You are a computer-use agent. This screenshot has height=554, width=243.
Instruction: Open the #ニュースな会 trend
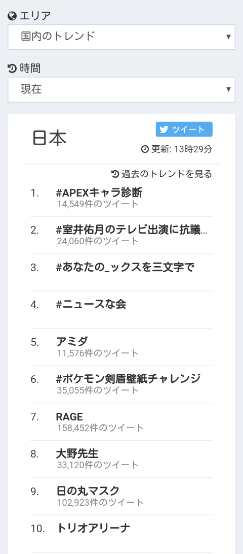click(x=91, y=305)
